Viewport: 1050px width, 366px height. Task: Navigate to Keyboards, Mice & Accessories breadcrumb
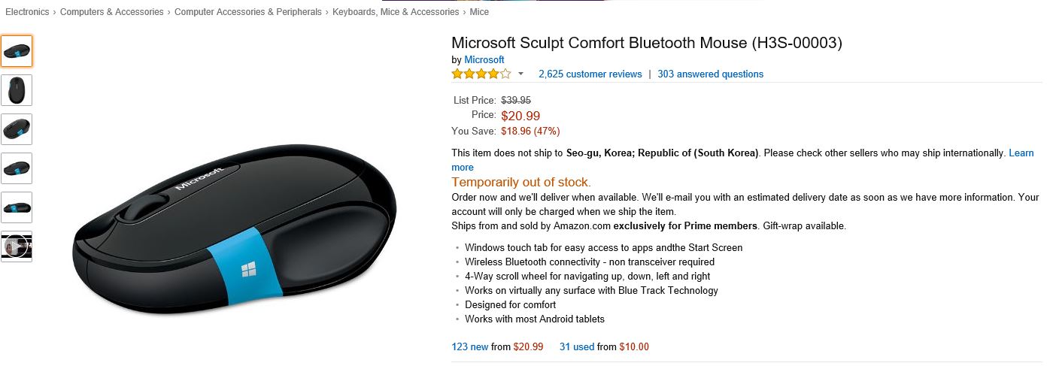(395, 12)
